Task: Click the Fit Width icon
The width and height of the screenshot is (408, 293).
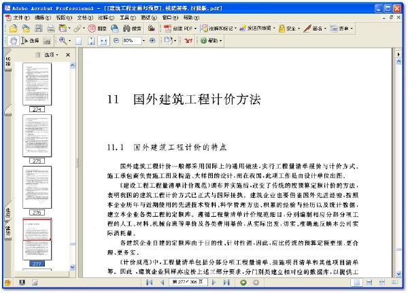Action: 103,41
